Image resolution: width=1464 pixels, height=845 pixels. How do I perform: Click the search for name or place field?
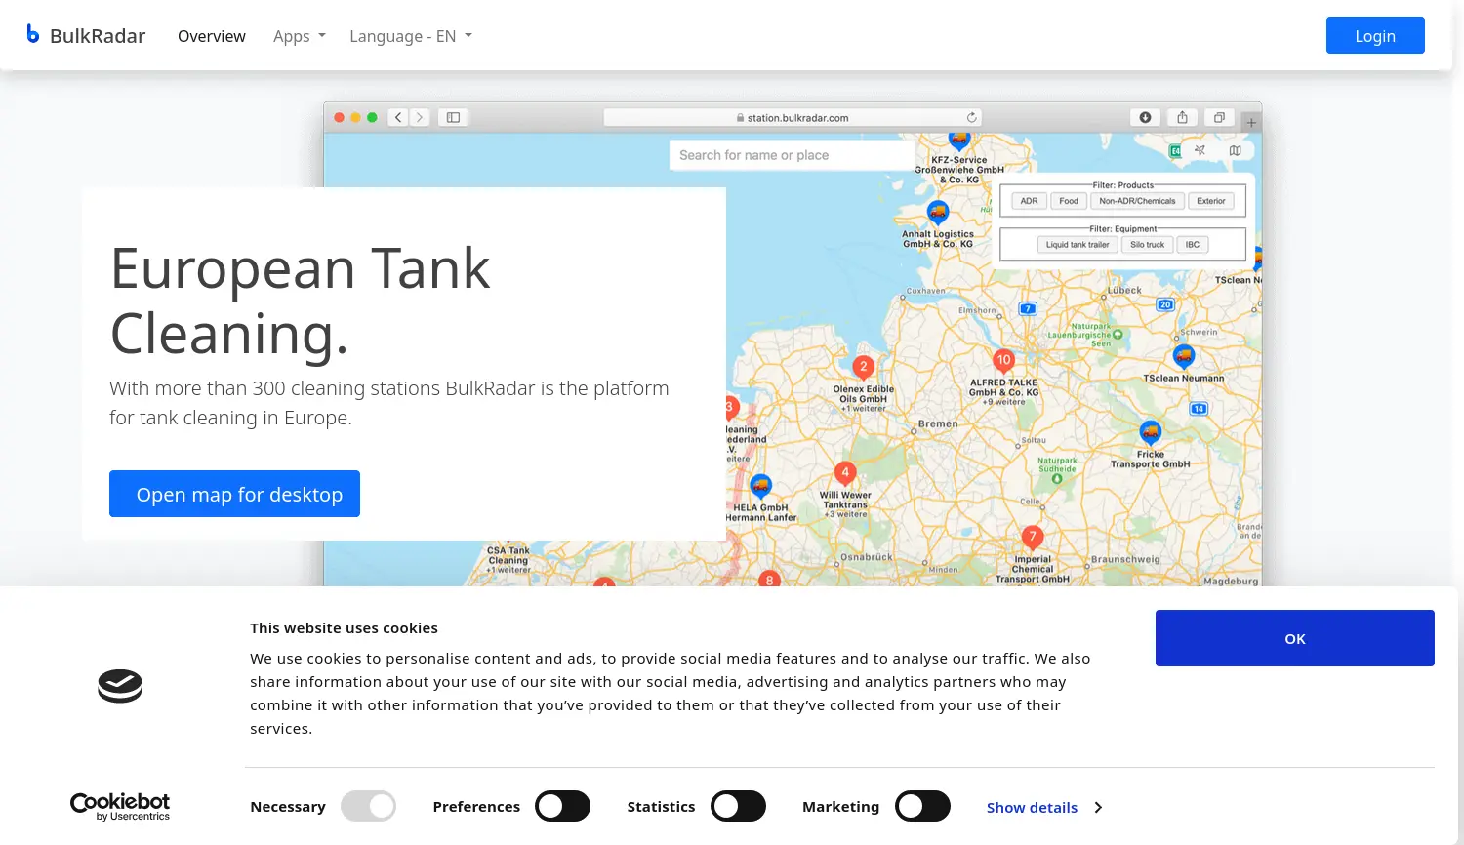click(791, 154)
